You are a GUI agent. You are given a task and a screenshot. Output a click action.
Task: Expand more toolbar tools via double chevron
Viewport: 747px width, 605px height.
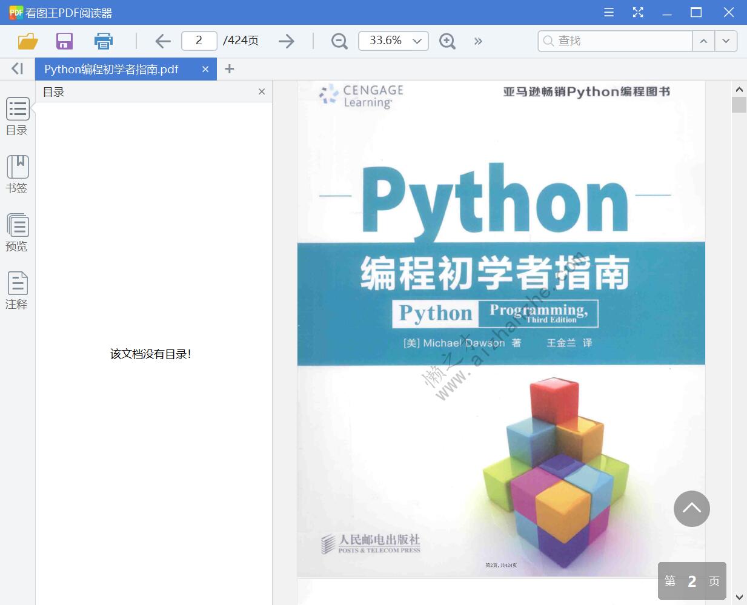click(478, 41)
